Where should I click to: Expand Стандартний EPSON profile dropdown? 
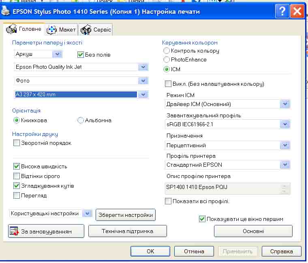coord(285,165)
